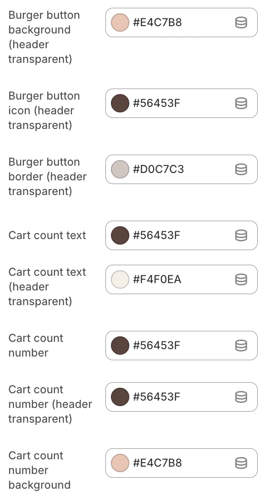The width and height of the screenshot is (265, 502).
Task: Open dynamic source for Cart count text (header transparent)
Action: pyautogui.click(x=241, y=279)
